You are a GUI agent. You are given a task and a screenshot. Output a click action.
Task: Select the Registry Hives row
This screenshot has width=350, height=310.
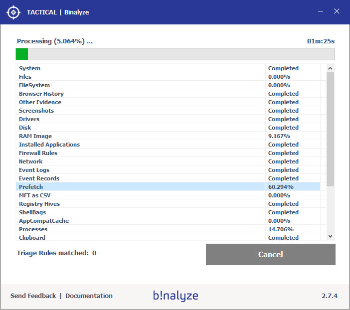point(168,204)
